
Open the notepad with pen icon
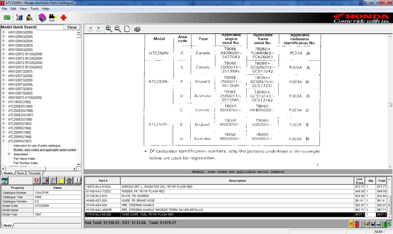45,180
